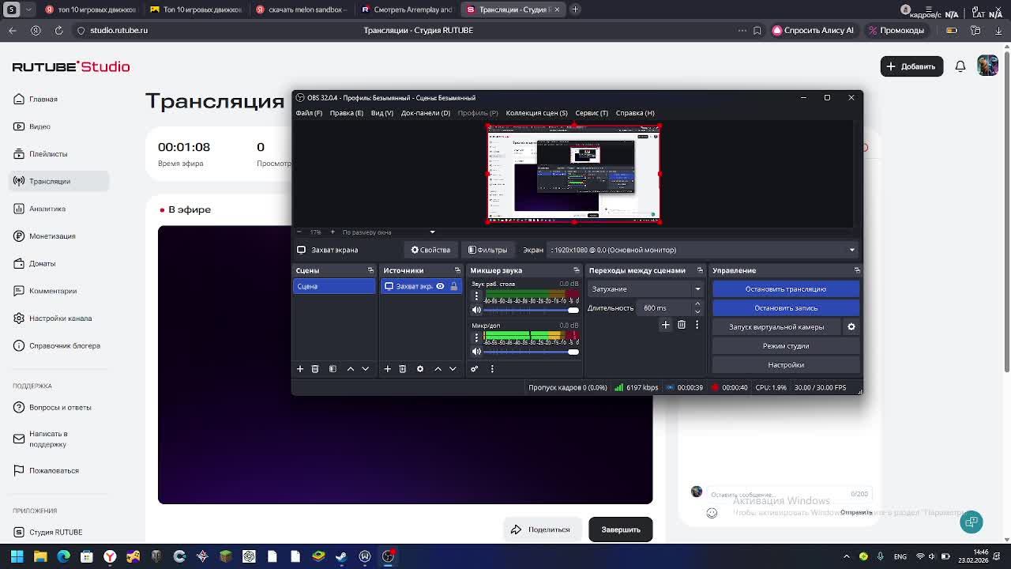This screenshot has width=1011, height=569.
Task: Mute the Звук раб. стола audio
Action: (x=476, y=311)
